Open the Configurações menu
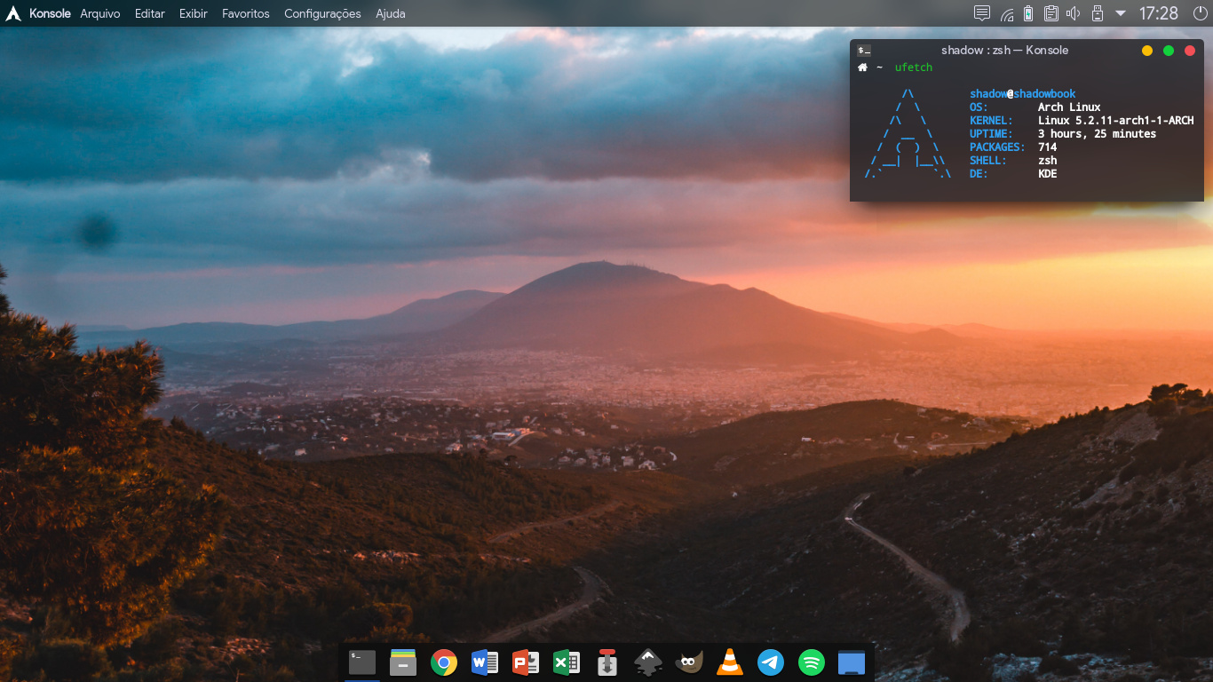This screenshot has height=682, width=1213. pyautogui.click(x=322, y=13)
